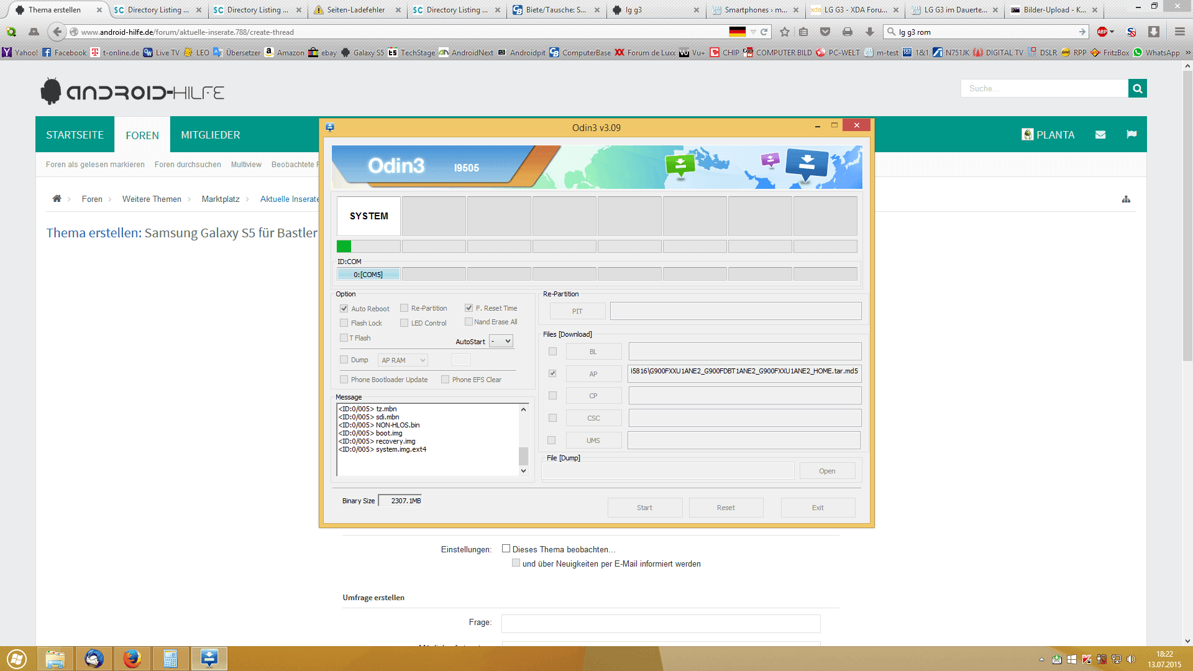Open the MITGLIEDER navigation tab
Image resolution: width=1193 pixels, height=671 pixels.
pos(211,135)
